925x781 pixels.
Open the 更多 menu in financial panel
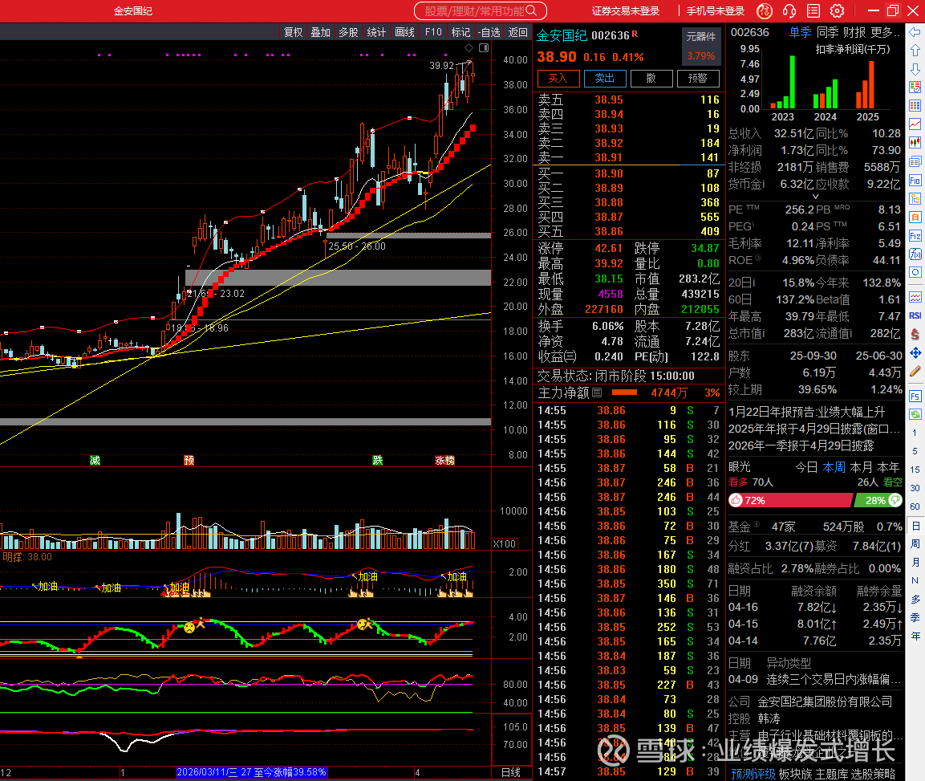point(885,32)
